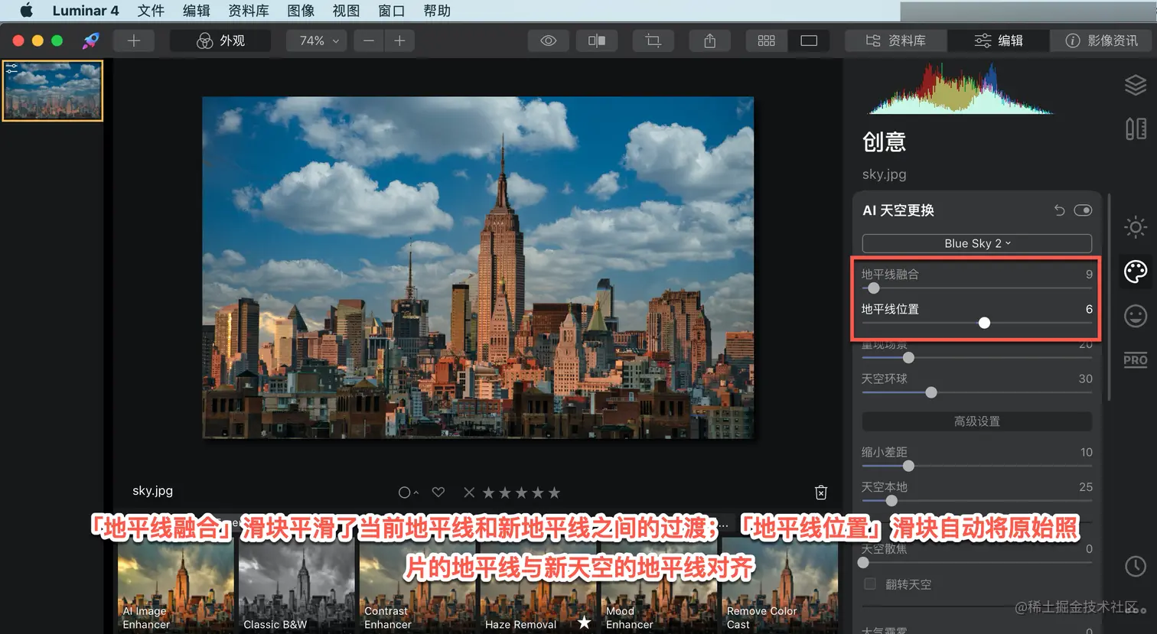This screenshot has width=1157, height=634.
Task: Select the sky.jpg filmstrip thumbnail
Action: coord(53,91)
